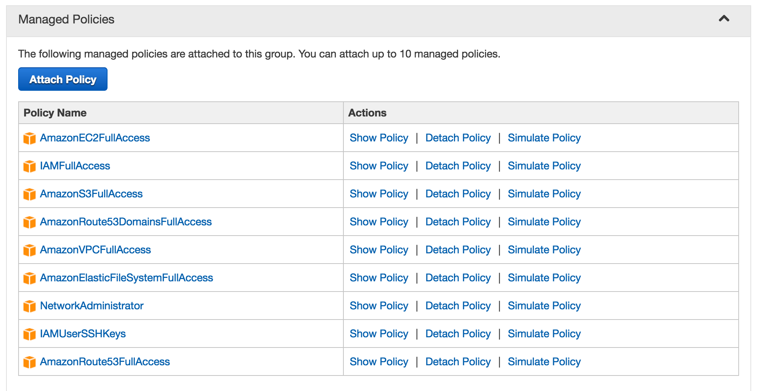Click the policy icon beside IAMUserSSHKeys
Screen dimensions: 761x391
click(30, 334)
